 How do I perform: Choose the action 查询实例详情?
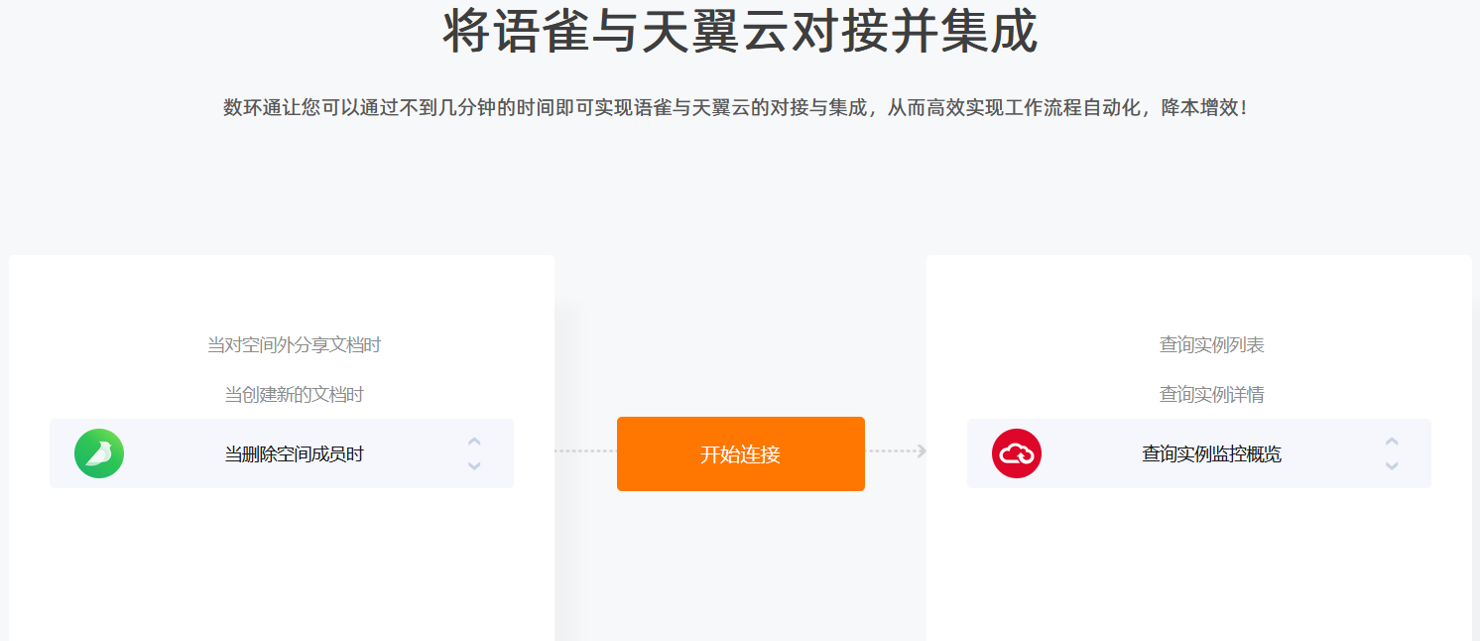point(1211,395)
